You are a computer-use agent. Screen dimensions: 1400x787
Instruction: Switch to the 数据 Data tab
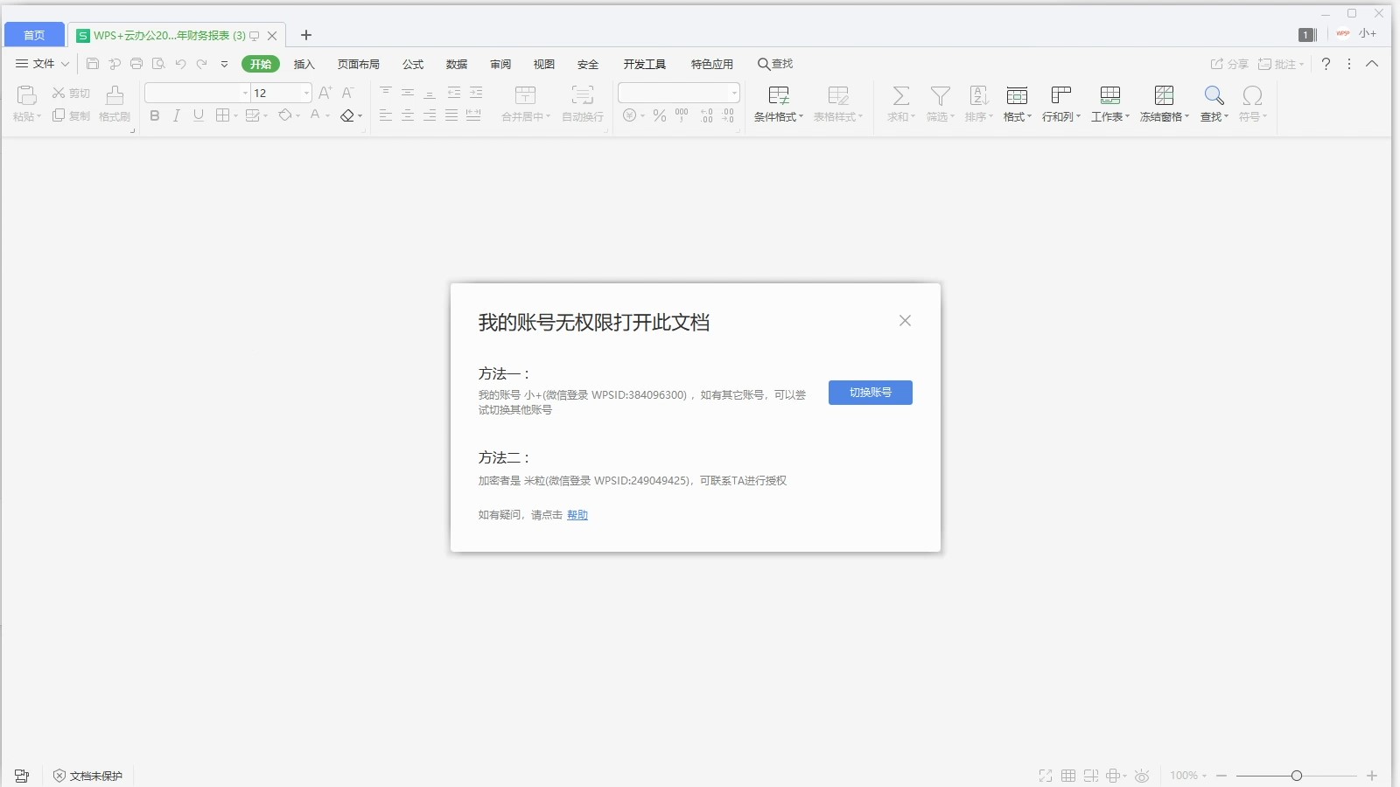(457, 64)
